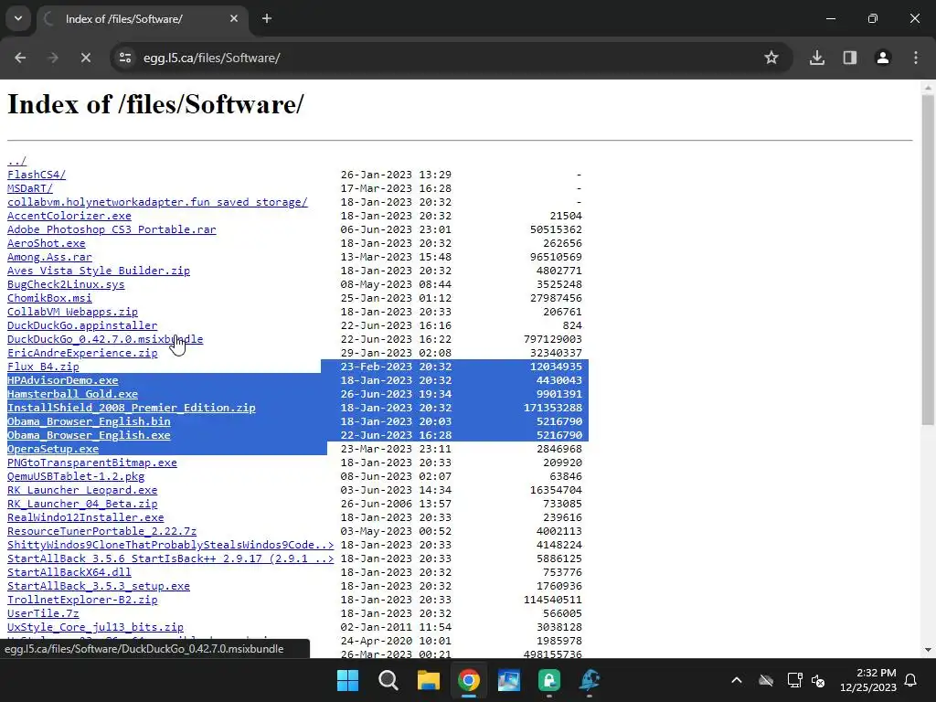Open the FlashCS4/ folder link
Viewport: 936px width, 702px height.
[37, 175]
